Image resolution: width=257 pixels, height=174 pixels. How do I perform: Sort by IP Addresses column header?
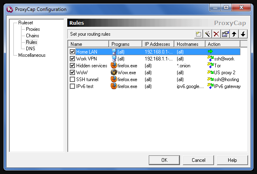pyautogui.click(x=158, y=44)
